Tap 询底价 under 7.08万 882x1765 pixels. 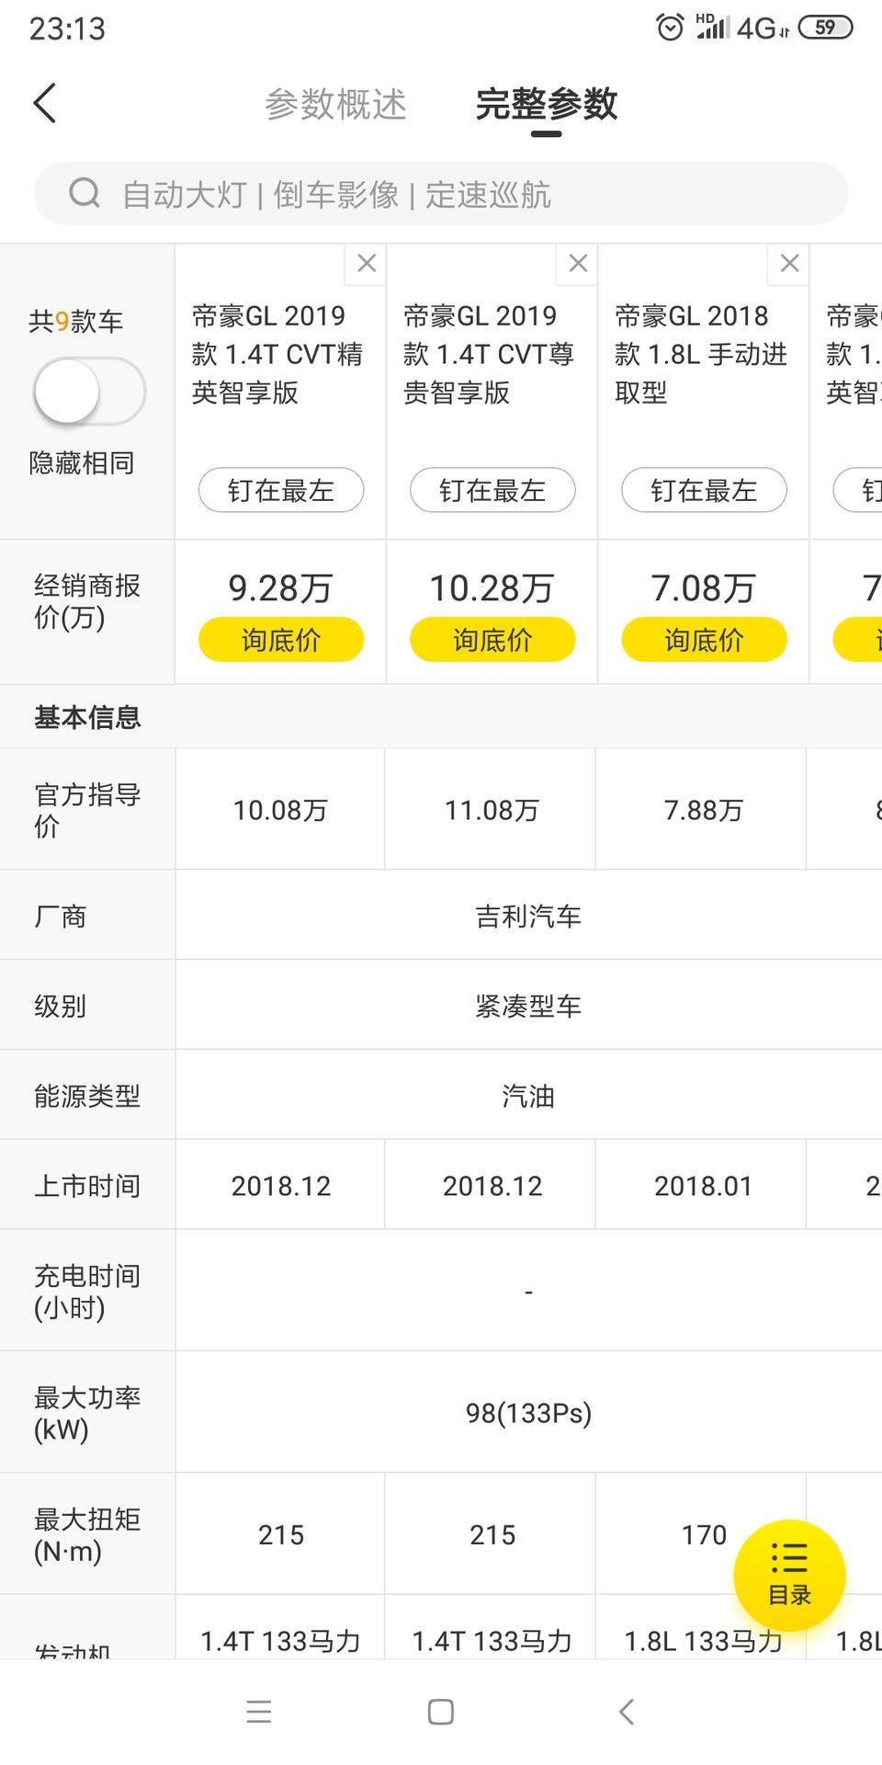coord(704,639)
